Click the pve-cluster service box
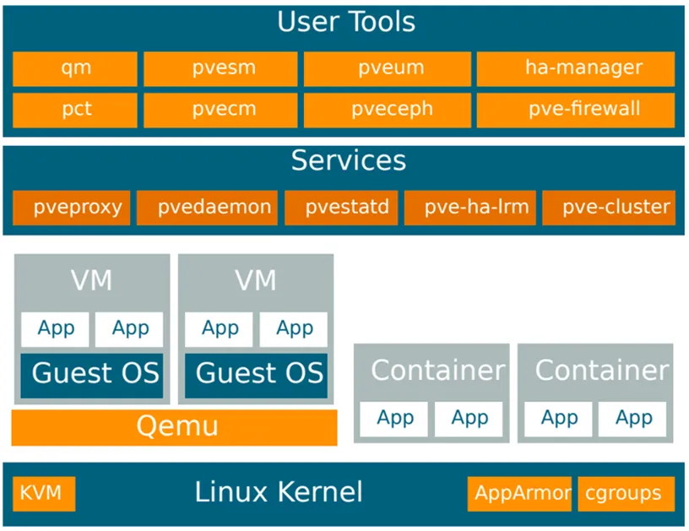 click(609, 208)
